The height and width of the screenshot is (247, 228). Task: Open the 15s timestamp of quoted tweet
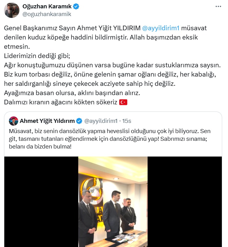coord(127,121)
